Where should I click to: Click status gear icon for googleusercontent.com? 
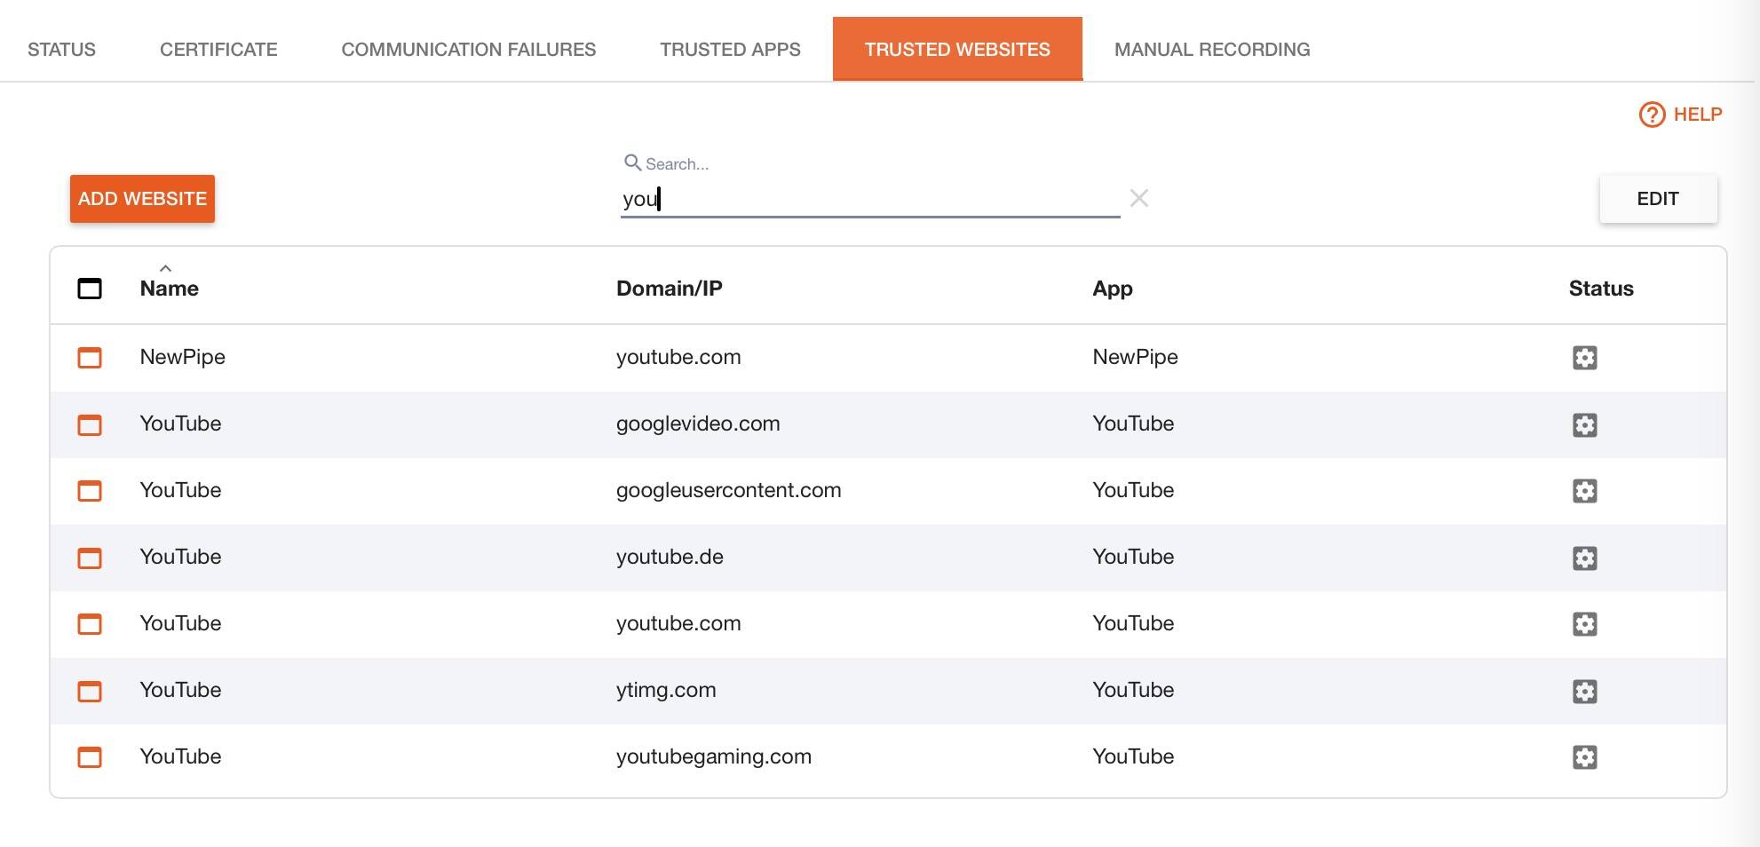click(x=1585, y=491)
